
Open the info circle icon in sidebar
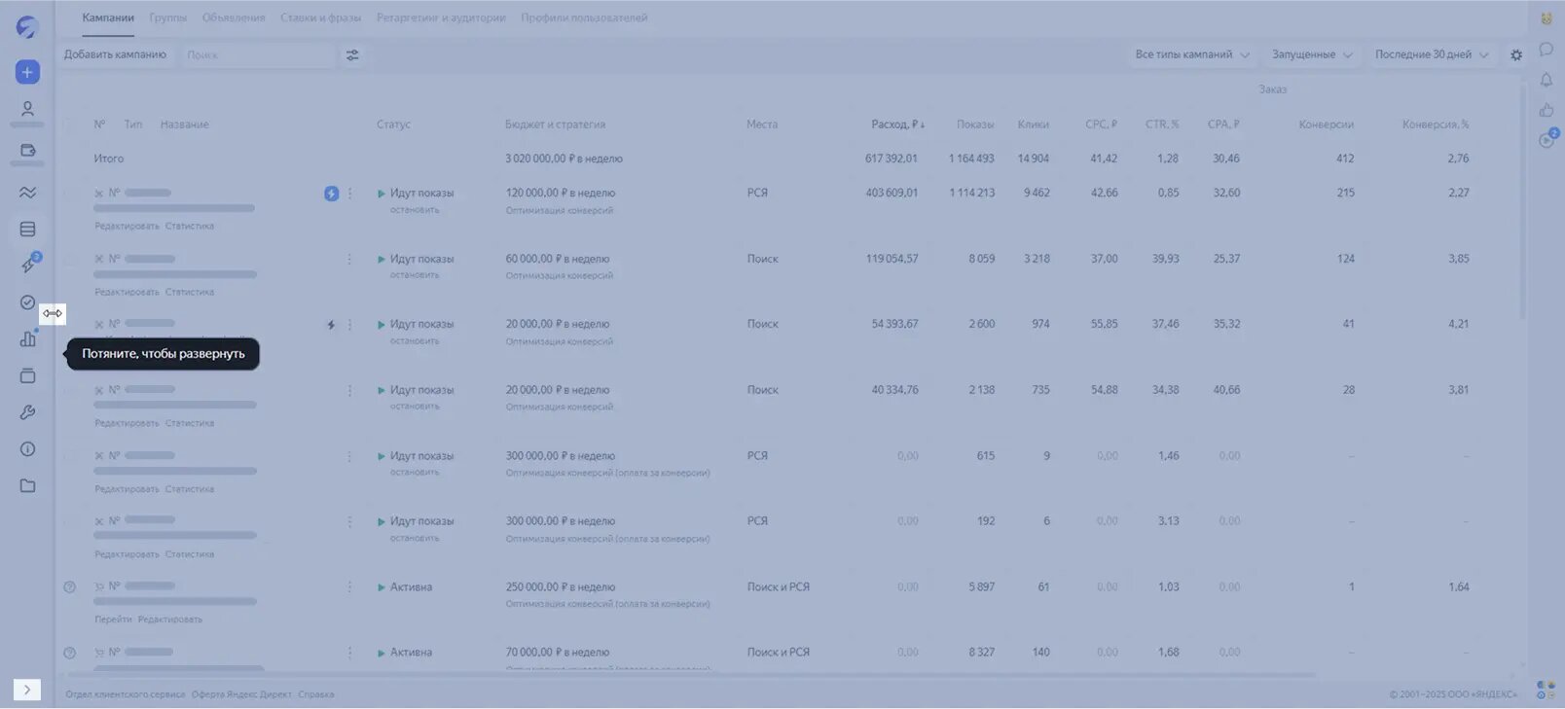(27, 449)
